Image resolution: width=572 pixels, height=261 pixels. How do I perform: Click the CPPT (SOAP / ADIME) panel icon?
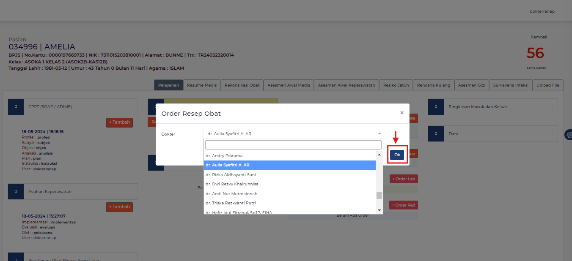pyautogui.click(x=16, y=107)
